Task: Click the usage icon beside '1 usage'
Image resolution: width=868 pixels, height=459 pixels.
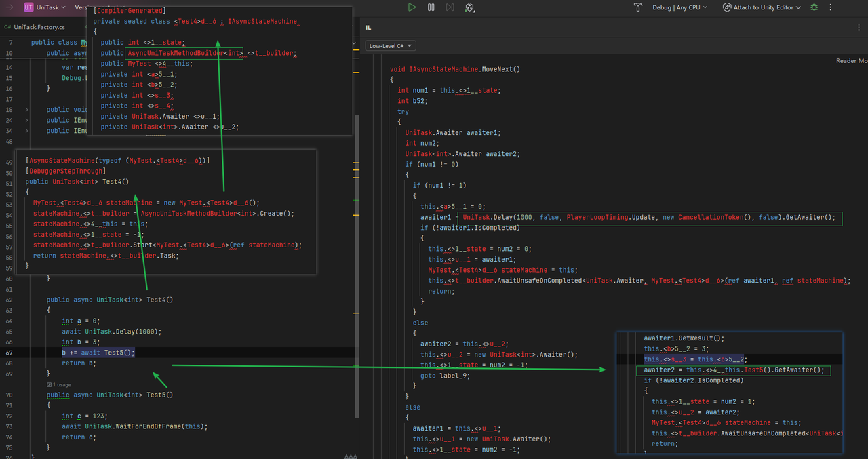Action: [49, 384]
